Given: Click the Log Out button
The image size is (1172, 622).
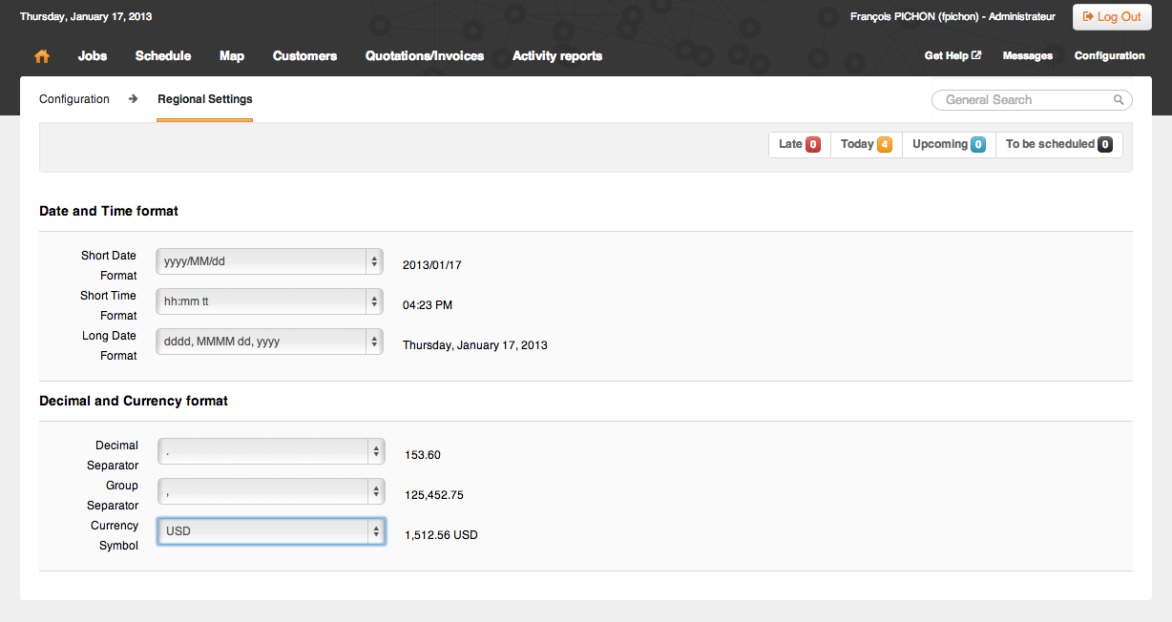Looking at the screenshot, I should point(1112,17).
